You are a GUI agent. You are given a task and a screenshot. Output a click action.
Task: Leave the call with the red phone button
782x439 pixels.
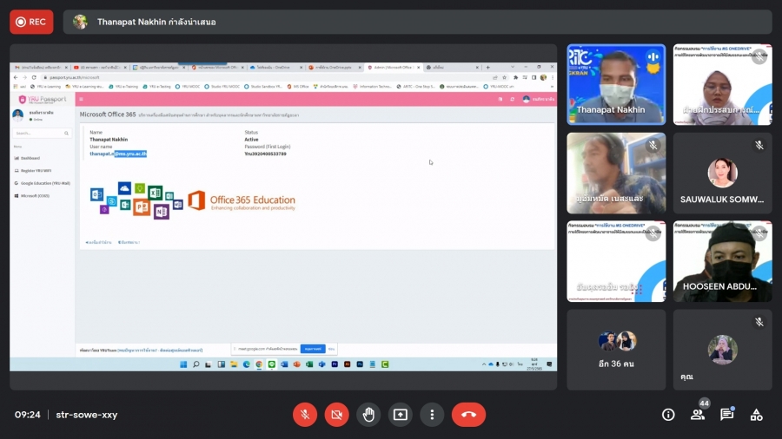point(468,415)
